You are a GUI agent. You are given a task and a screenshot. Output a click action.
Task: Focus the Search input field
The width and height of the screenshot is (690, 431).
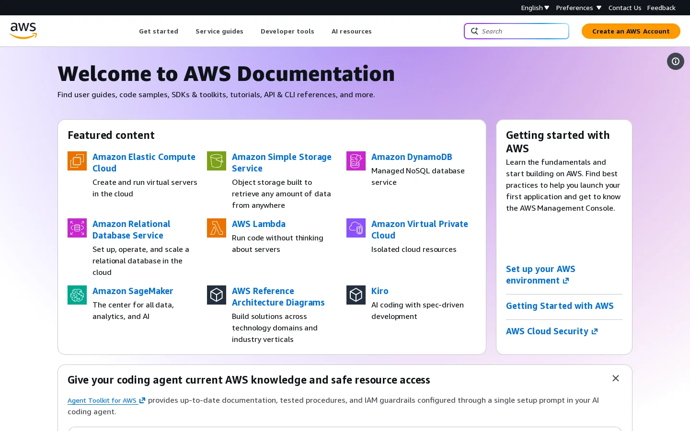pyautogui.click(x=517, y=31)
